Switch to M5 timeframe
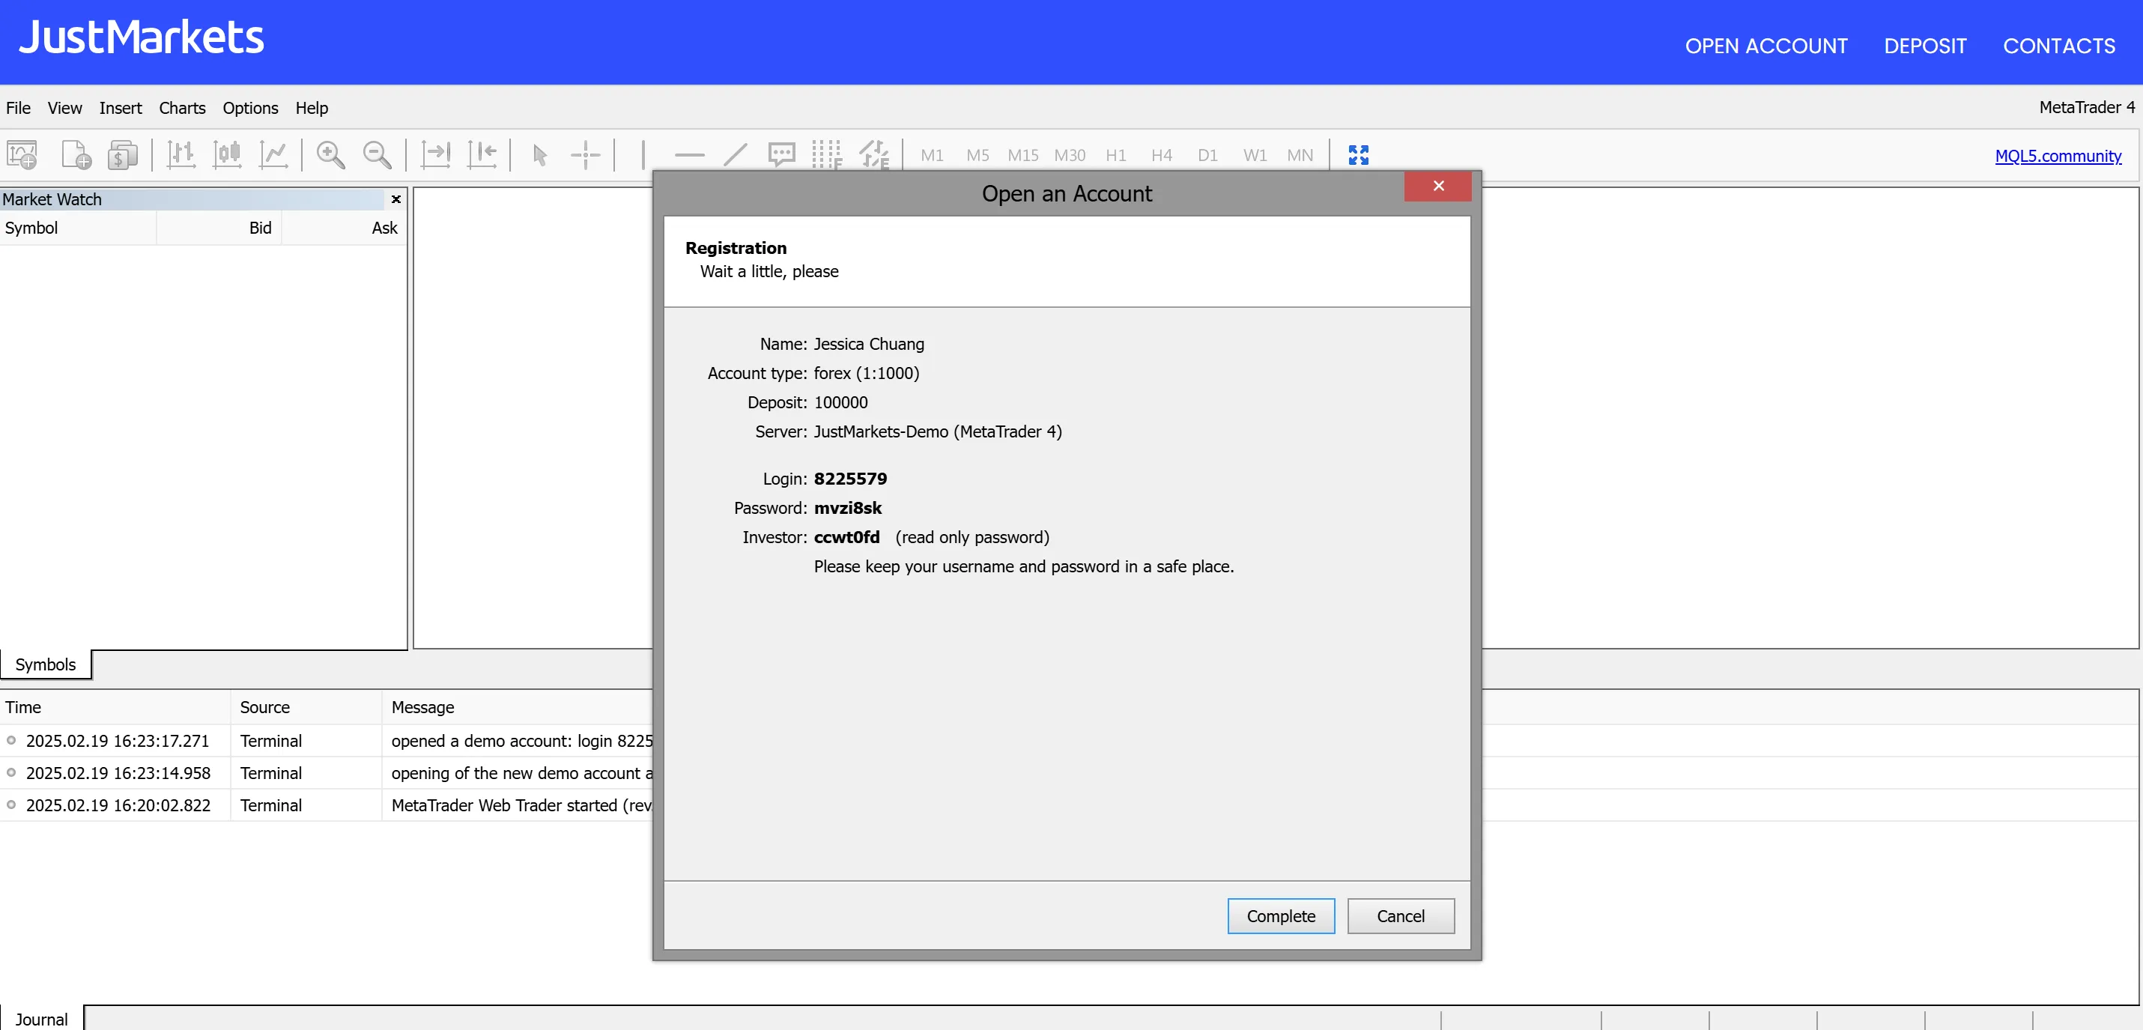2143x1030 pixels. click(977, 155)
